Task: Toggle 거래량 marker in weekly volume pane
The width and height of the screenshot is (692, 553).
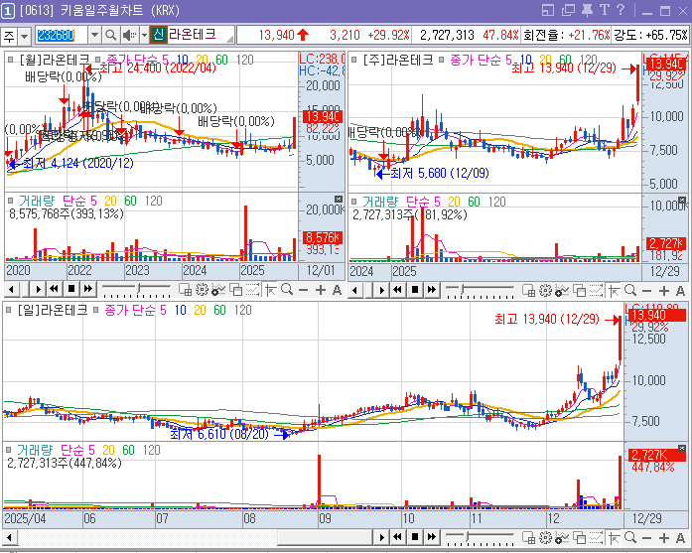Action: 354,202
